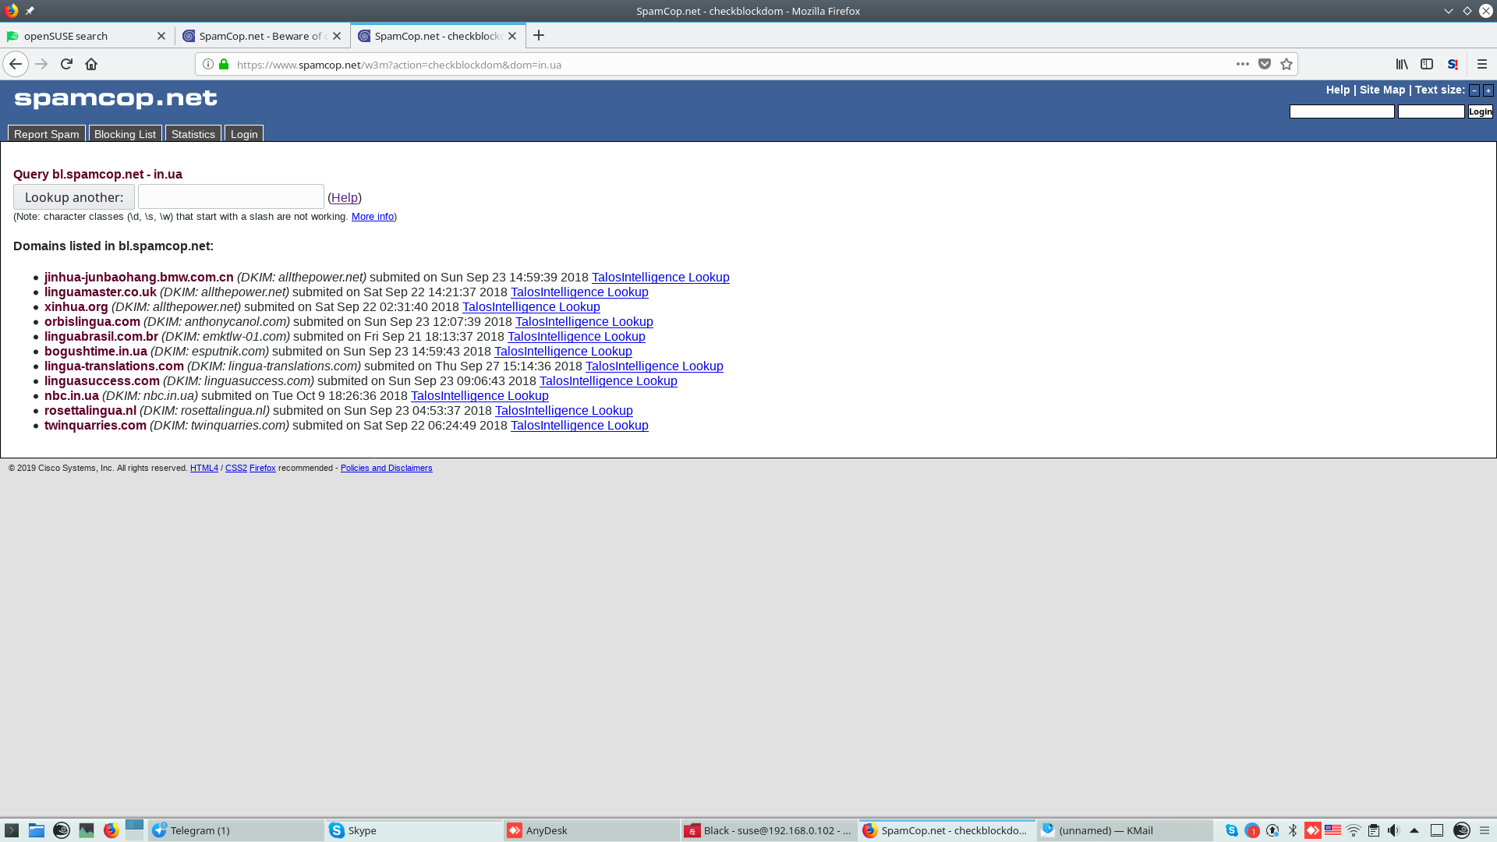Open Firefox hamburger menu
This screenshot has height=842, width=1497.
coord(1482,64)
